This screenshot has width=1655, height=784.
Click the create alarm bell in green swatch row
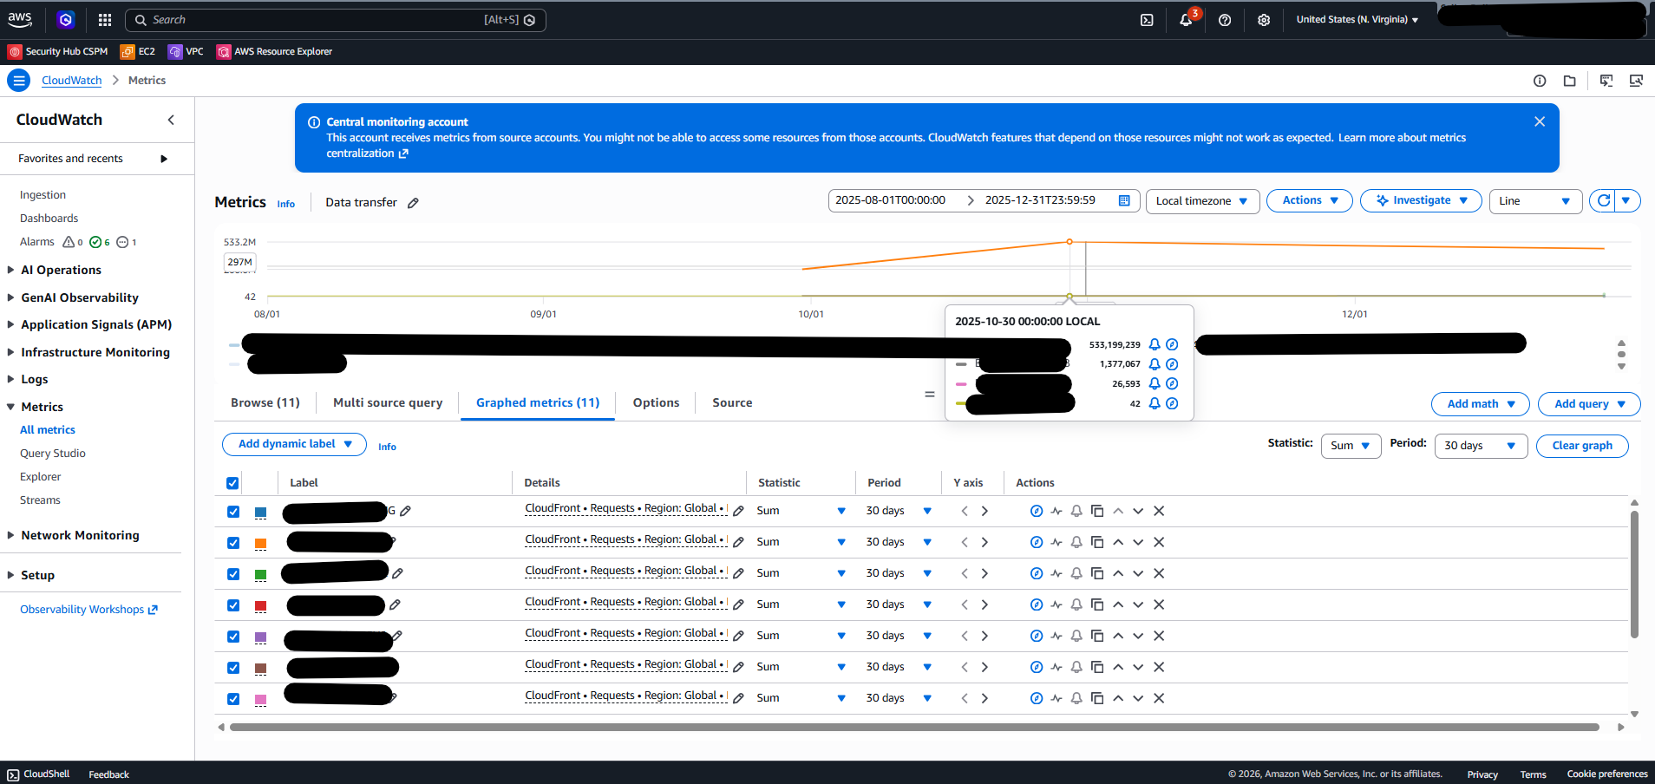coord(1076,573)
